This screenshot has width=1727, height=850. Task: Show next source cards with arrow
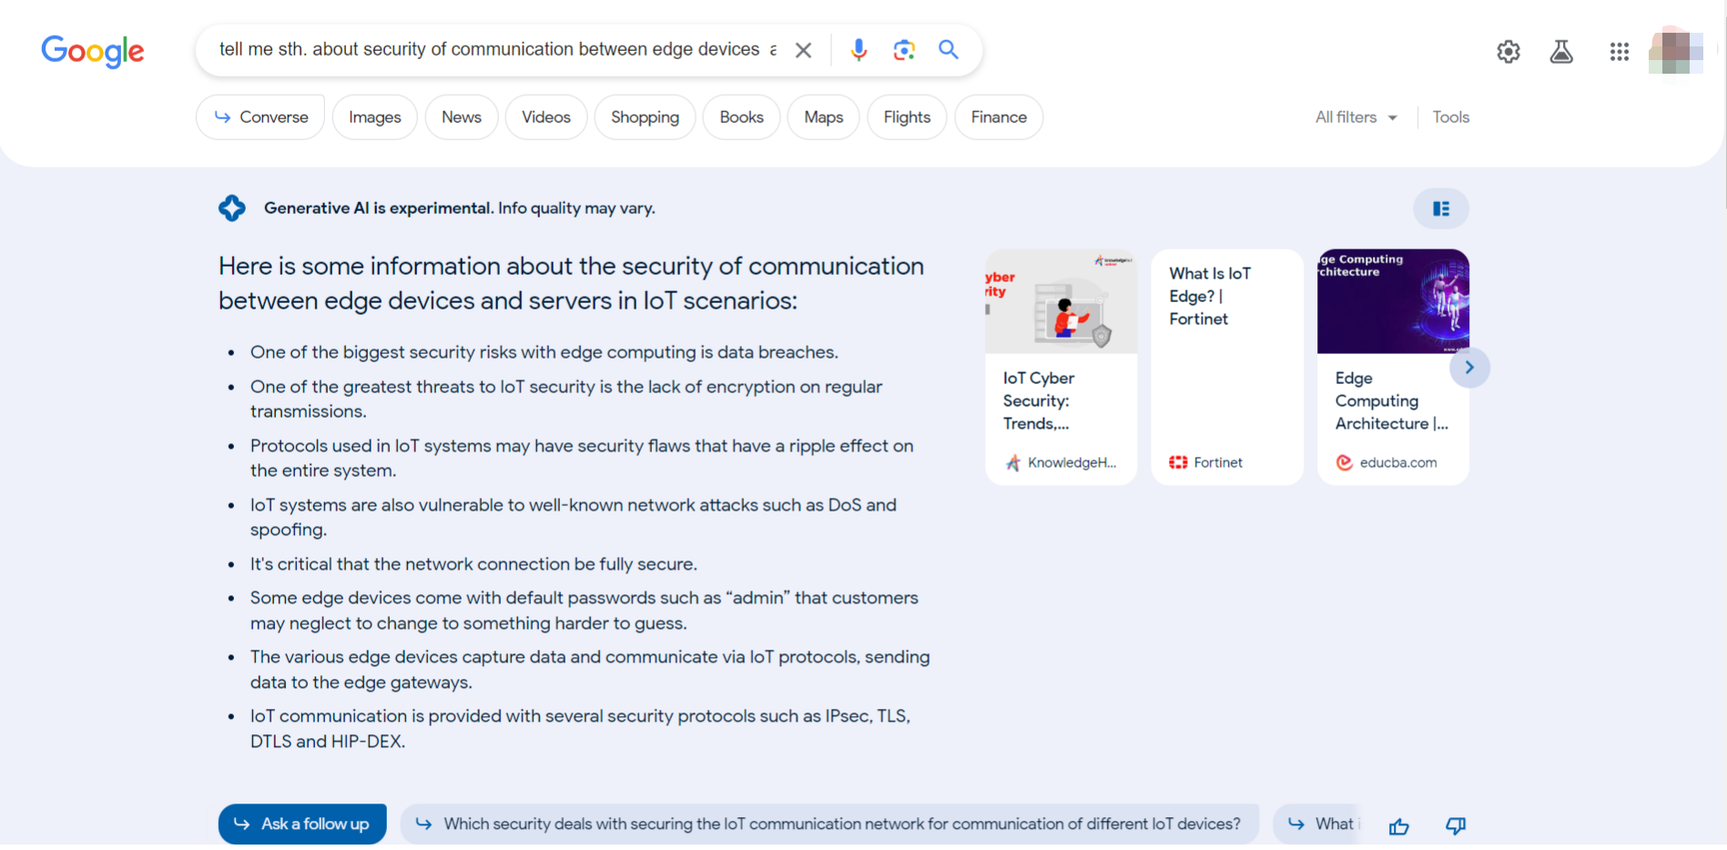tap(1469, 368)
